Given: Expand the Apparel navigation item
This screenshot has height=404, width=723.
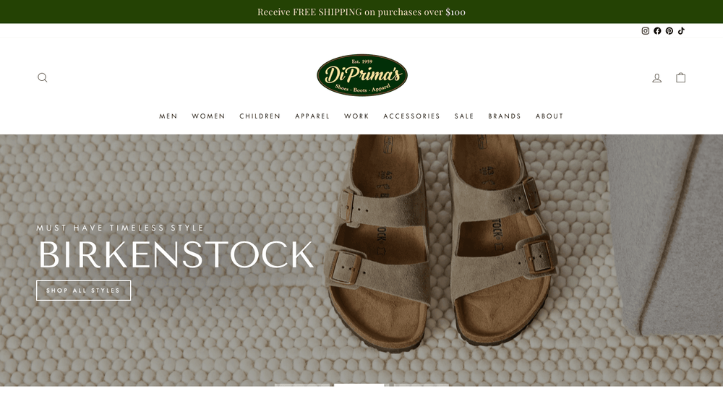Looking at the screenshot, I should pos(312,116).
